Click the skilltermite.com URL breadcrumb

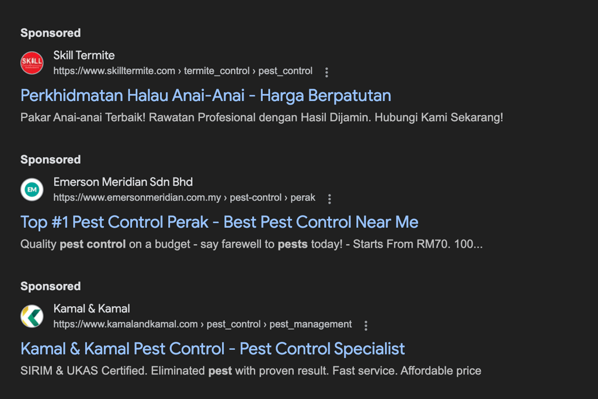183,71
